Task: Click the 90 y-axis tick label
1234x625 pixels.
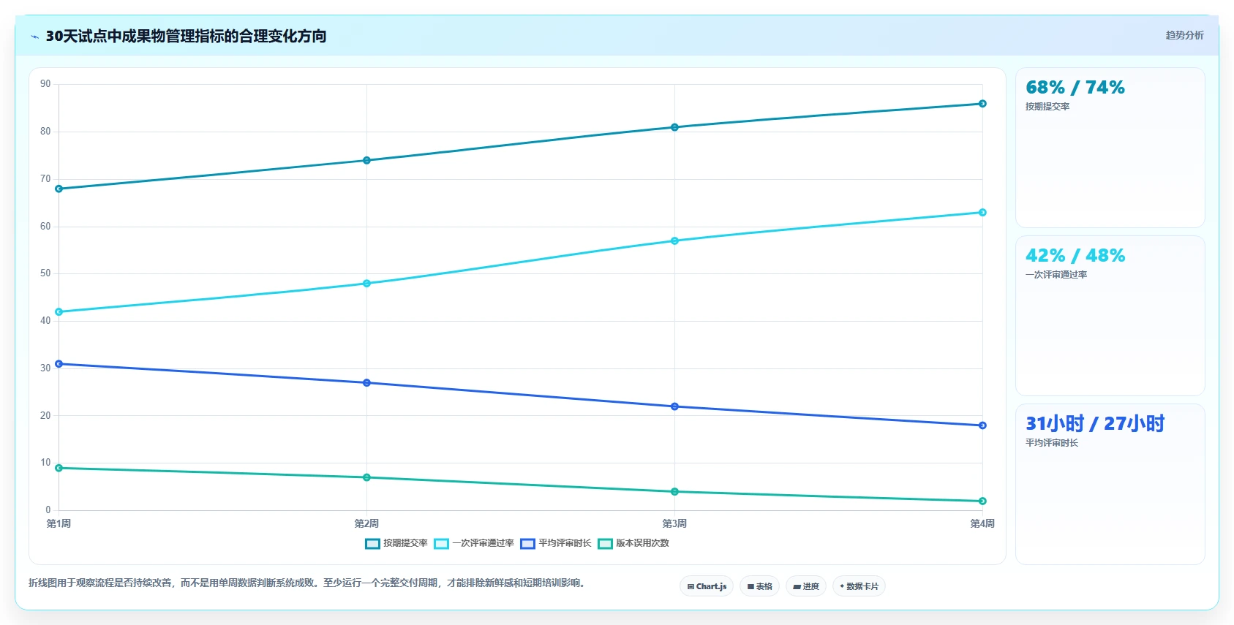Action: coord(45,84)
